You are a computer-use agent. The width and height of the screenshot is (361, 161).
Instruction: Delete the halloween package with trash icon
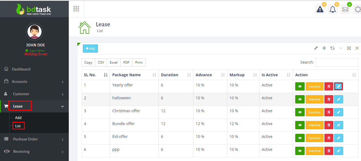coord(329,99)
